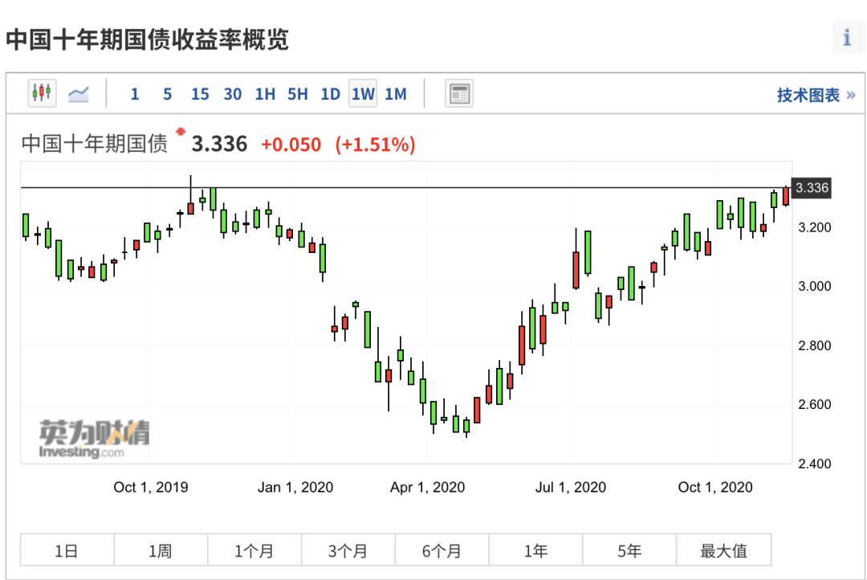This screenshot has height=580, width=867.
Task: Click the latest red candle at chart's right edge
Action: [786, 196]
